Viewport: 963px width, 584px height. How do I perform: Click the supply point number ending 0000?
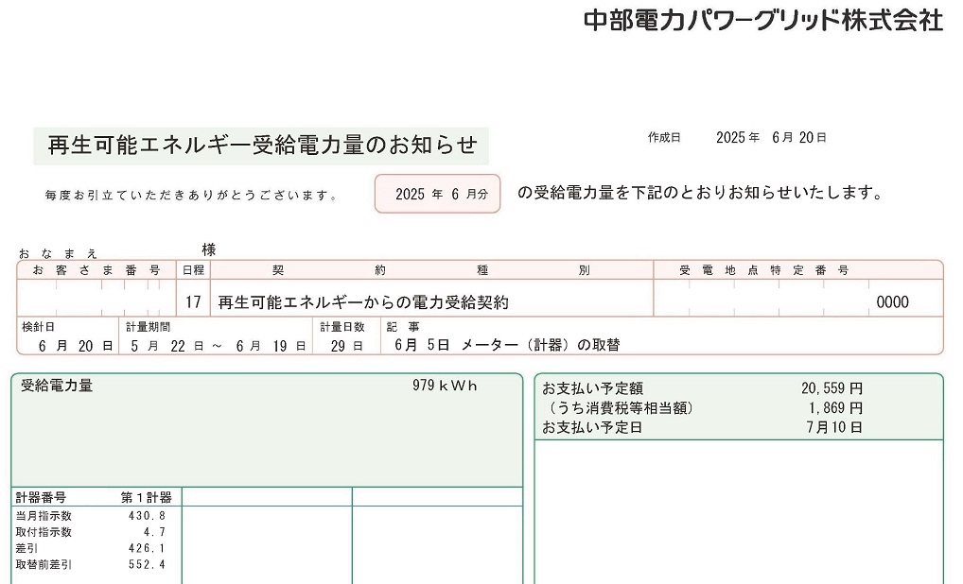tap(892, 301)
